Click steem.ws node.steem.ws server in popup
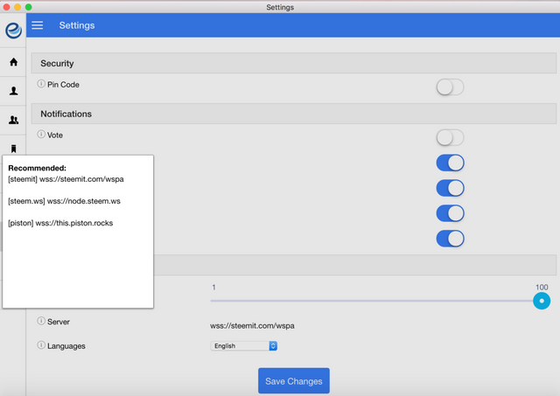 click(x=64, y=201)
